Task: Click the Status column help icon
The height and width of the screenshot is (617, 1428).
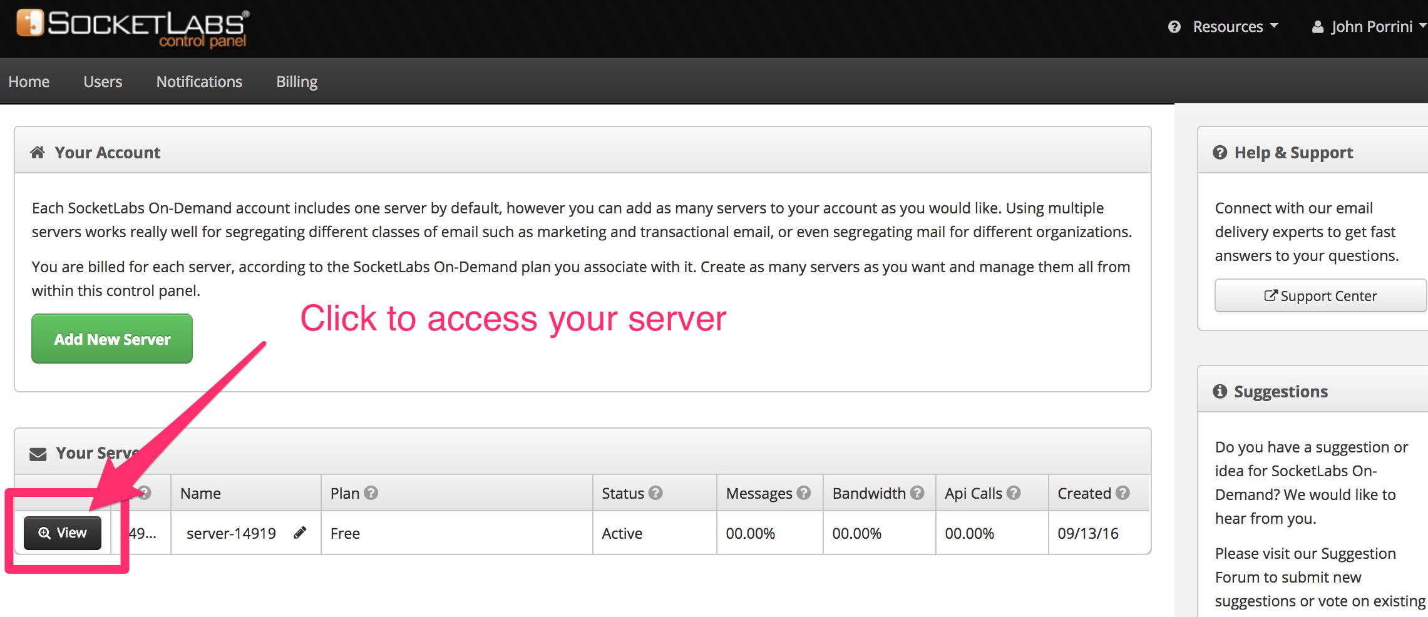Action: pyautogui.click(x=655, y=493)
